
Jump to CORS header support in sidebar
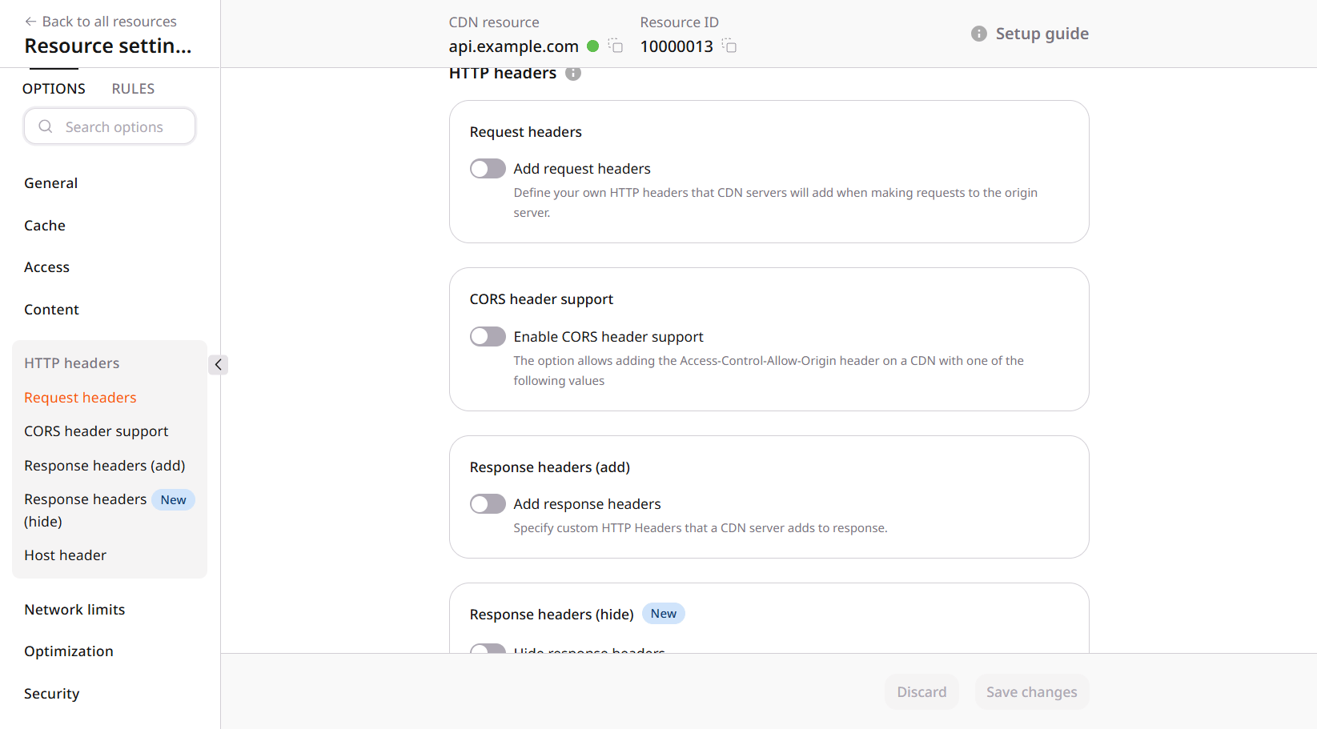[96, 431]
